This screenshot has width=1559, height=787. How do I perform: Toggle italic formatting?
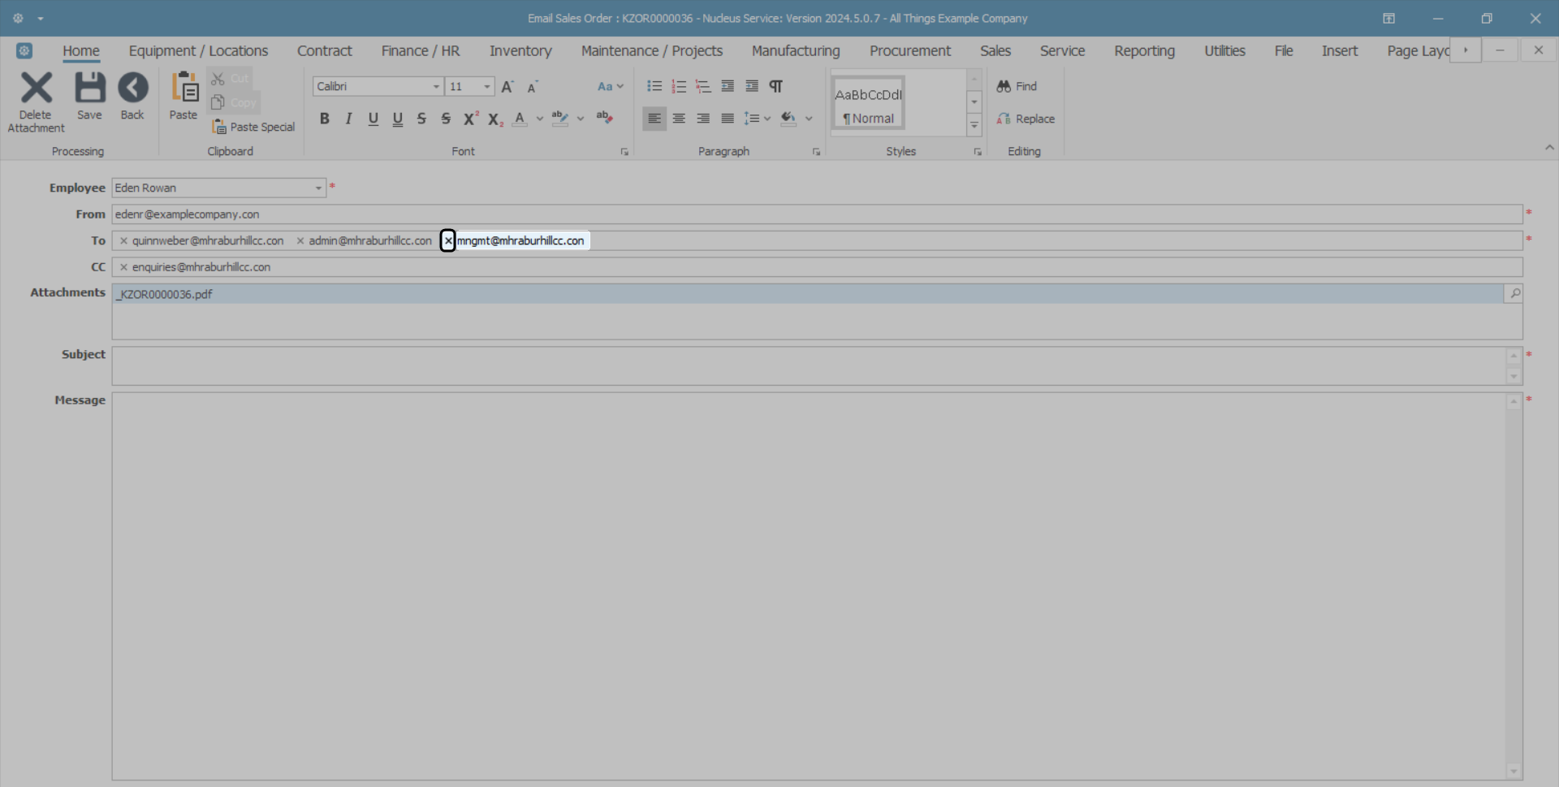click(x=349, y=119)
